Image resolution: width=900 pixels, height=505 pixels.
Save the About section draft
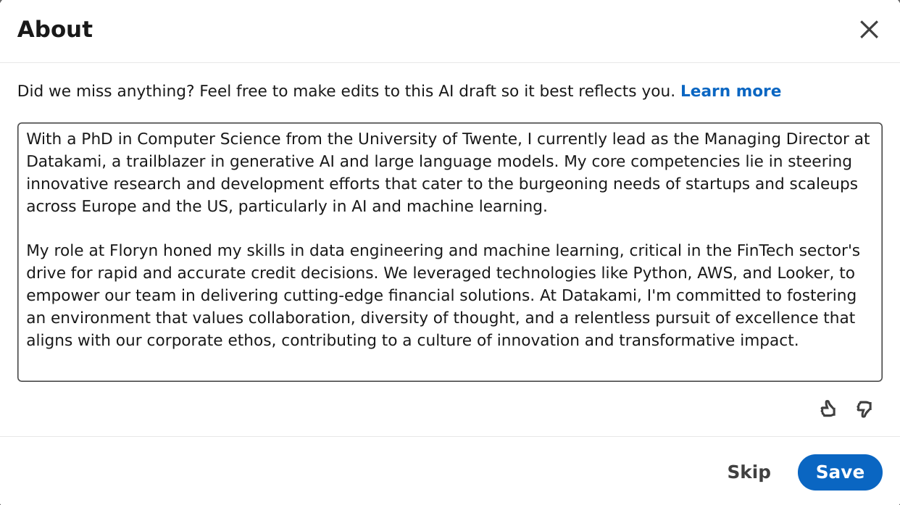840,472
